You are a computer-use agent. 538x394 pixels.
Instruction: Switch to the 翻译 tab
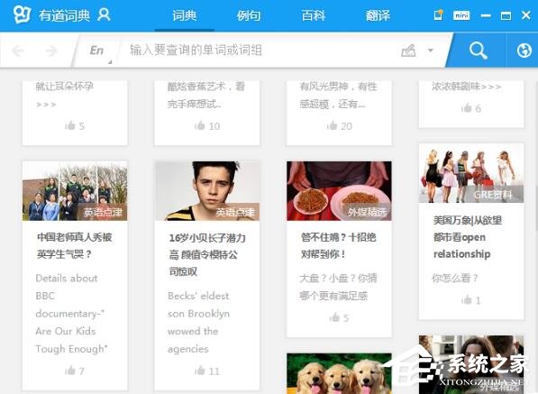378,15
